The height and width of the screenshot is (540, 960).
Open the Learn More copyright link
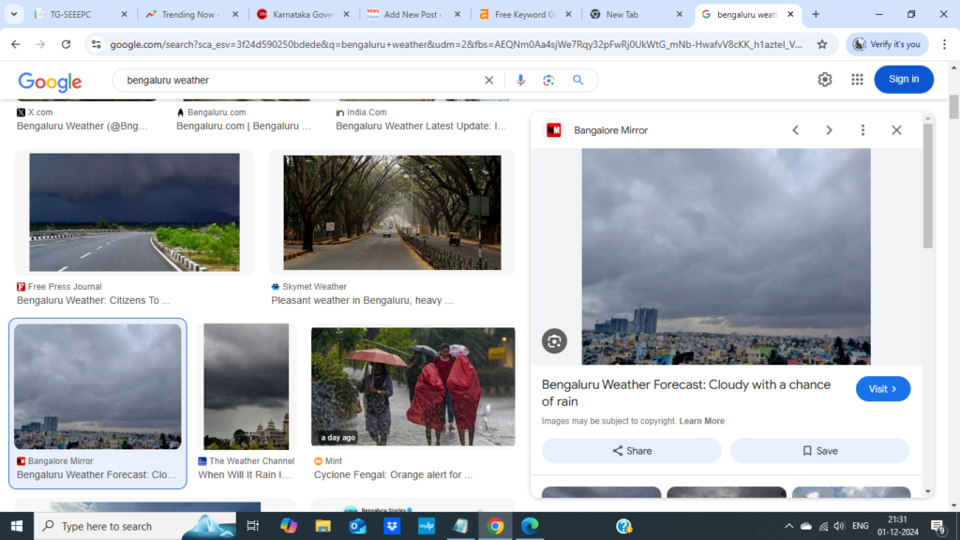point(701,421)
